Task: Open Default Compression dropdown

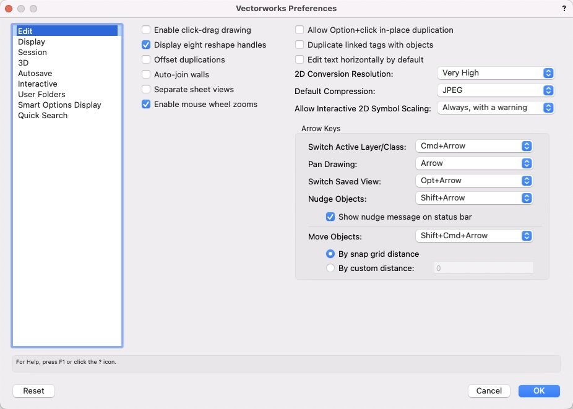Action: (x=496, y=90)
